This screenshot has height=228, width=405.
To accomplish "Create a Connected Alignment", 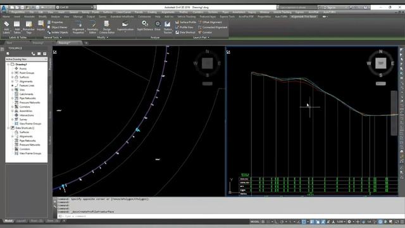I will click(213, 27).
